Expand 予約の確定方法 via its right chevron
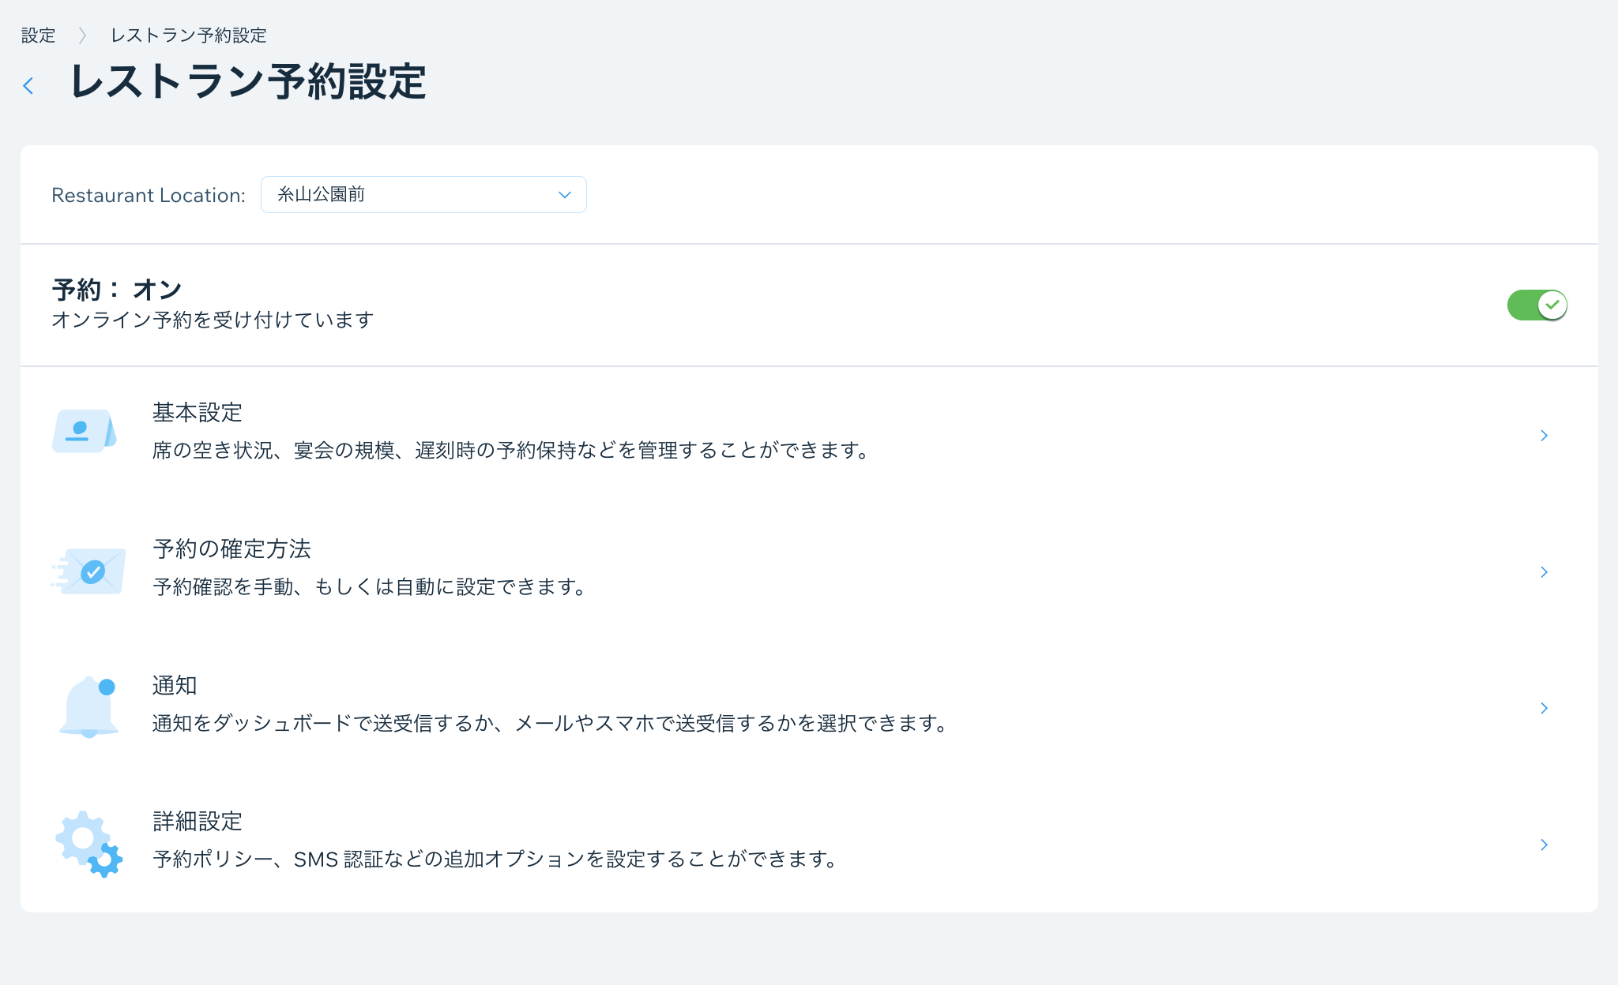Screen dimensions: 1618x985 1544,572
